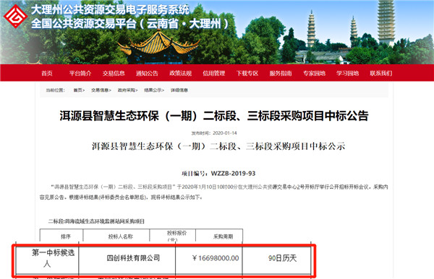Open 学习园地 navigation item

pyautogui.click(x=348, y=73)
